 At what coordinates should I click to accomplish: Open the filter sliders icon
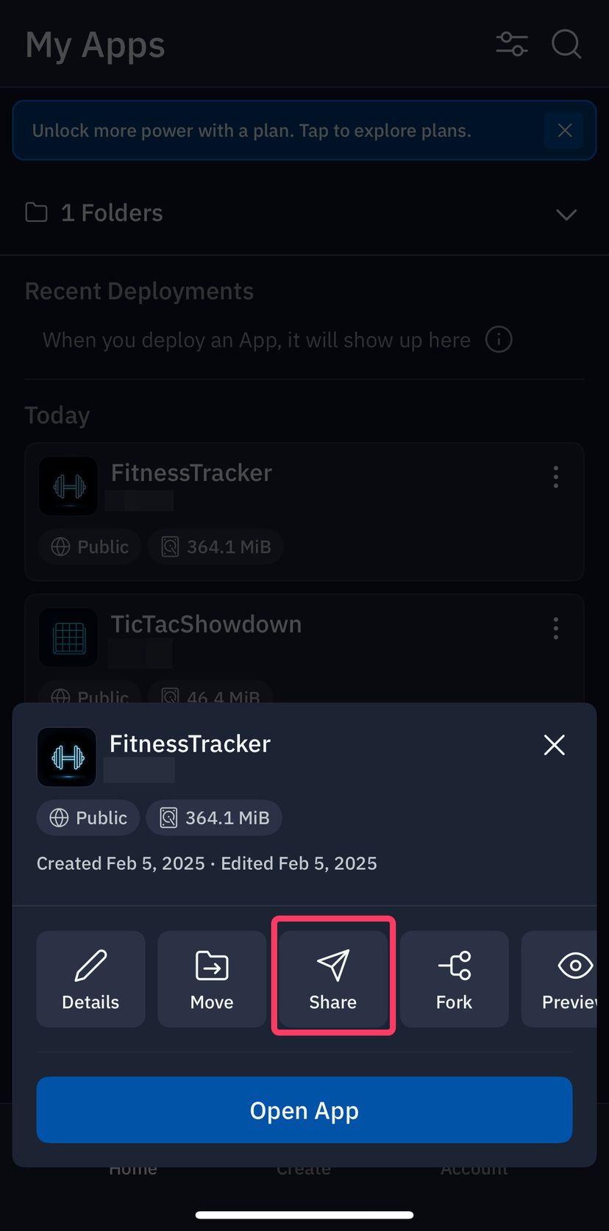click(x=512, y=44)
